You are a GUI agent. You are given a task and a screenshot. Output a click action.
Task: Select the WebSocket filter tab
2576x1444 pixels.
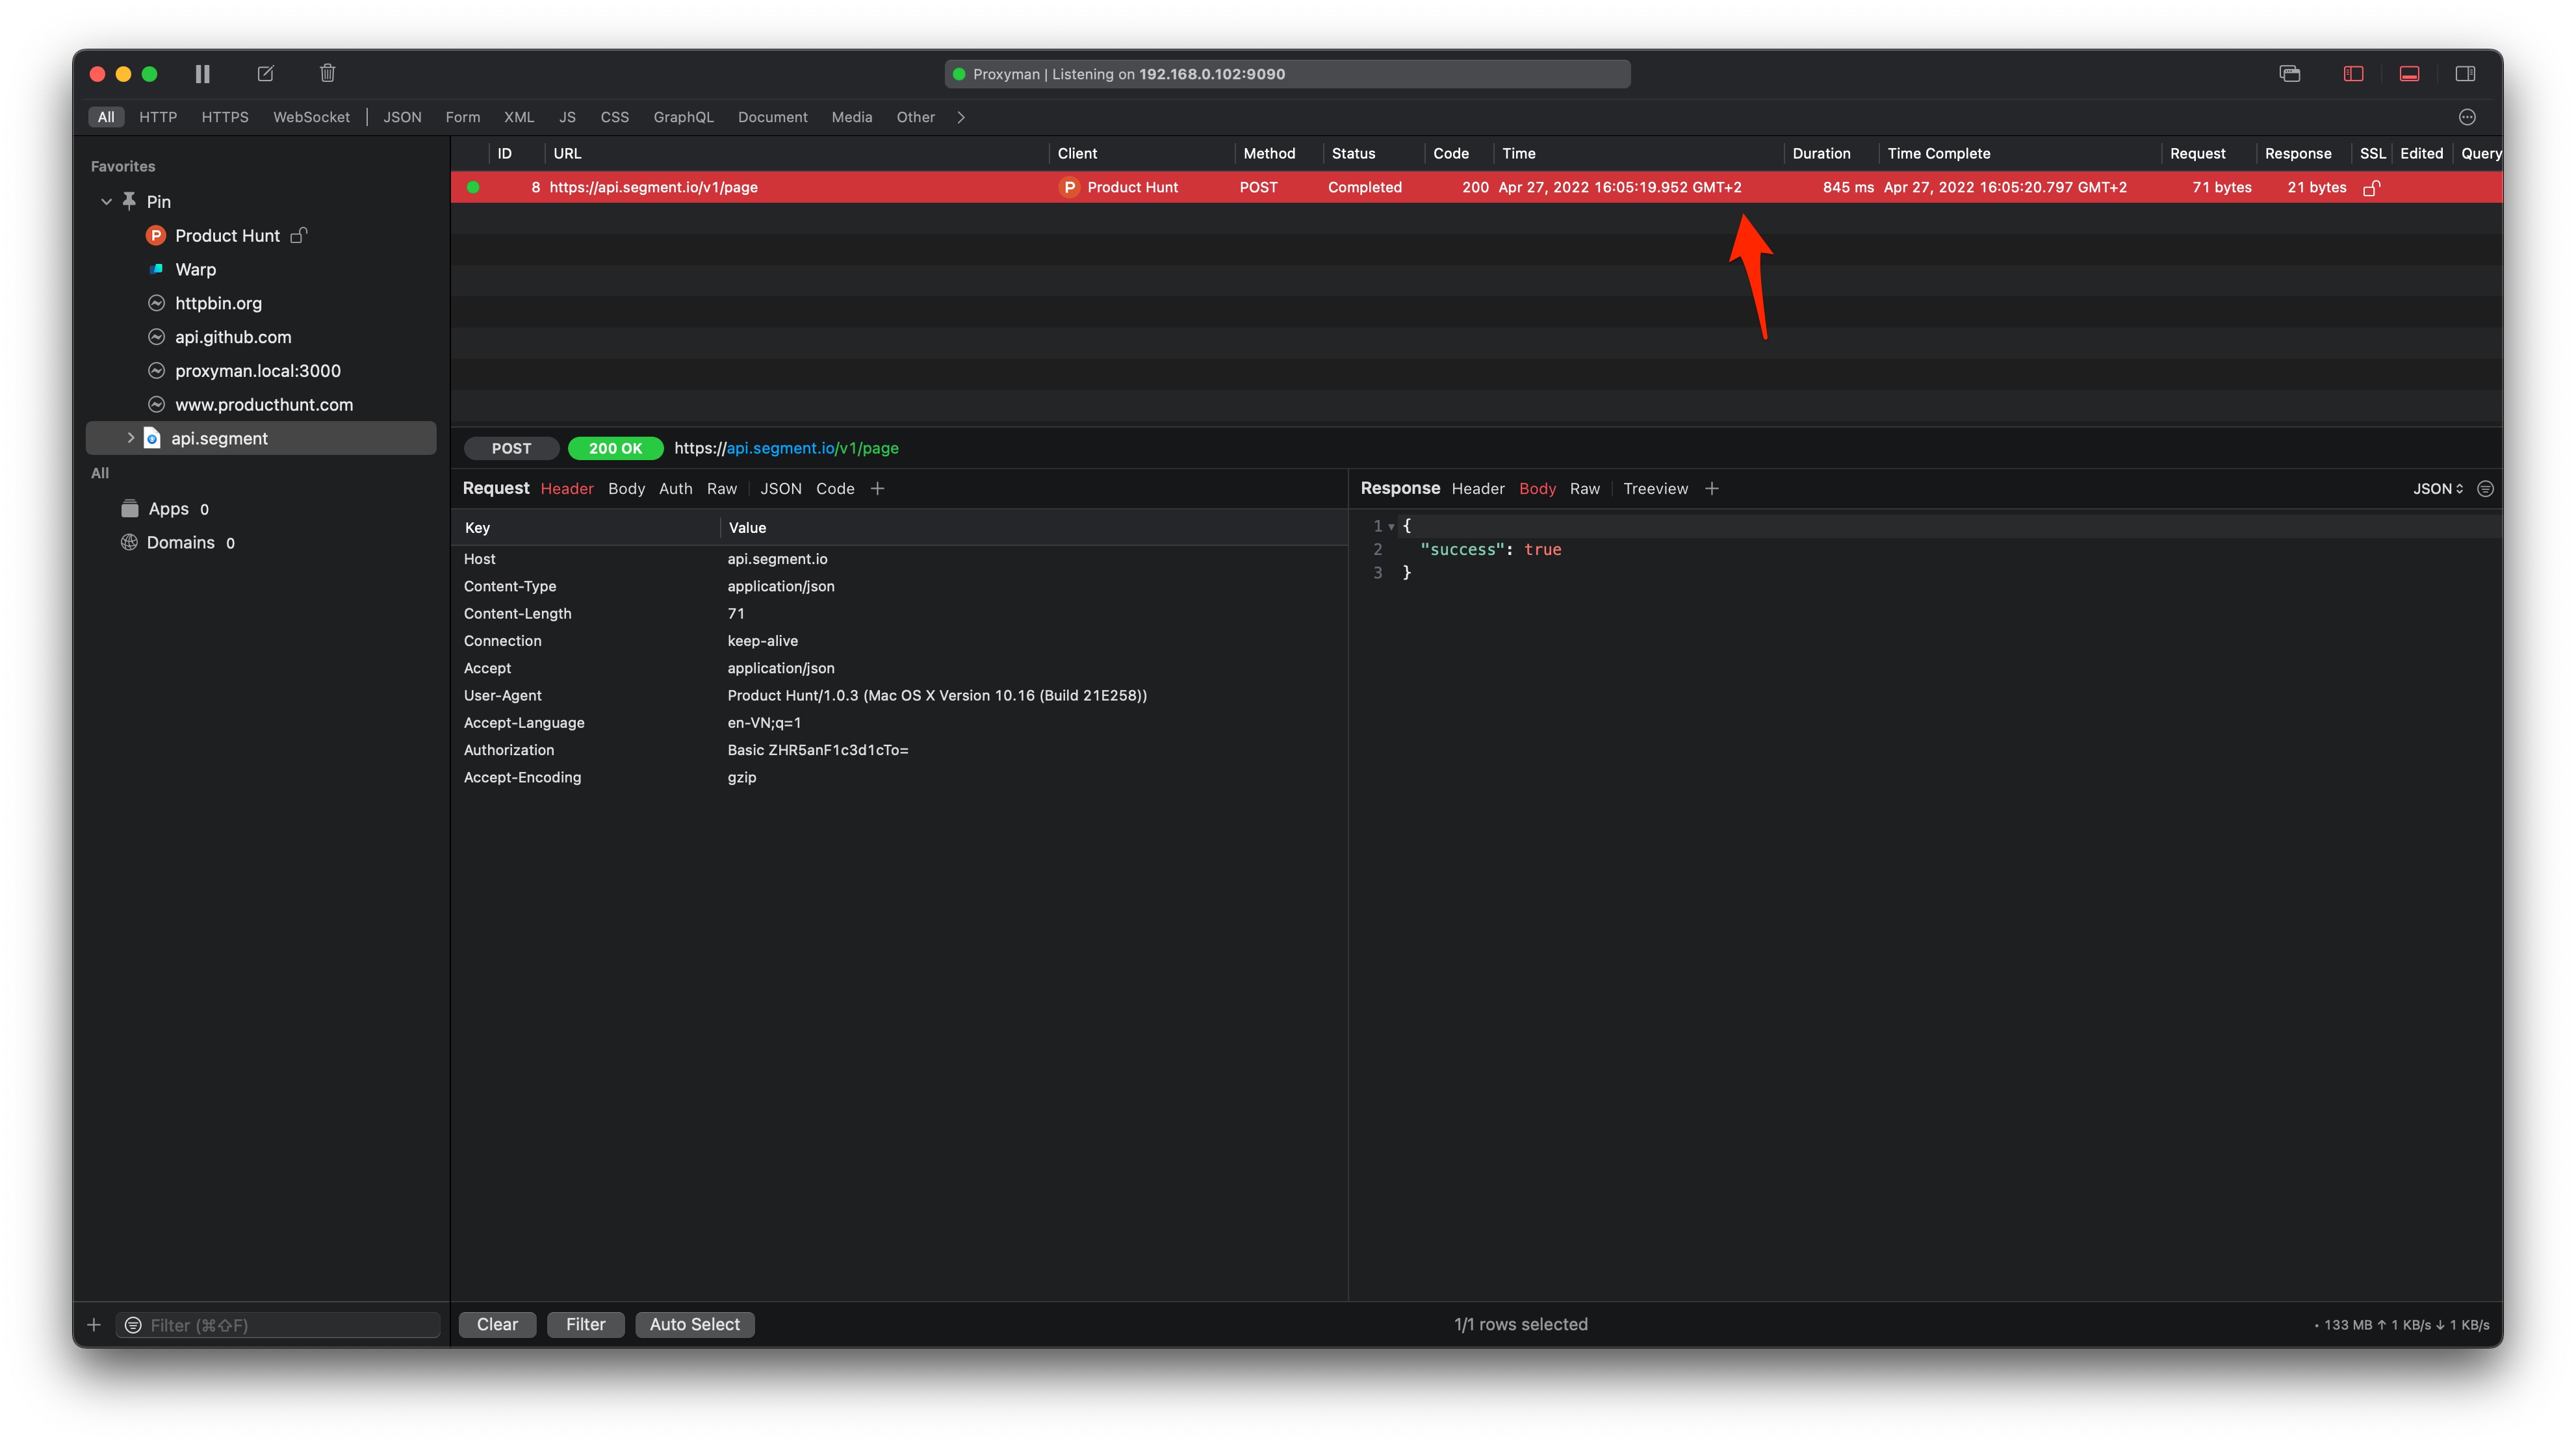point(311,117)
